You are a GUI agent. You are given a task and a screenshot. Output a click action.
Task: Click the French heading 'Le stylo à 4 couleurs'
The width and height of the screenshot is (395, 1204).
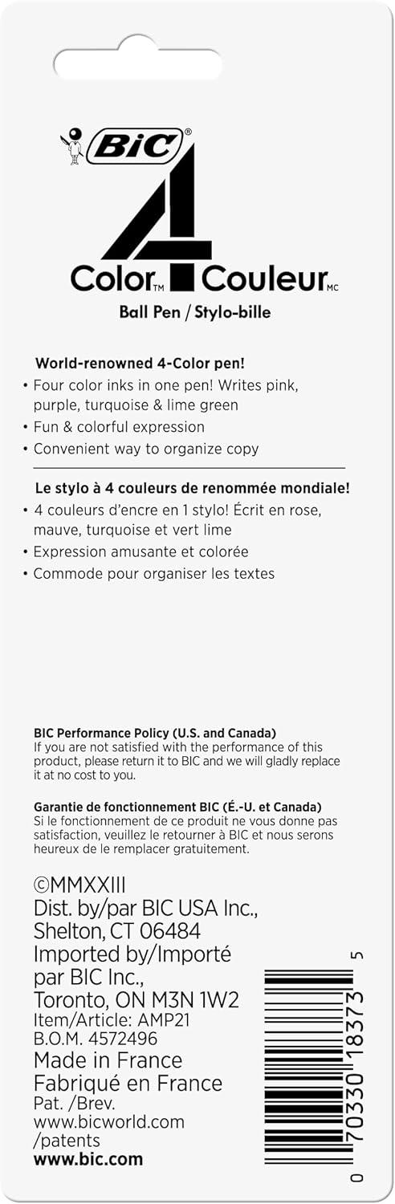tap(191, 488)
